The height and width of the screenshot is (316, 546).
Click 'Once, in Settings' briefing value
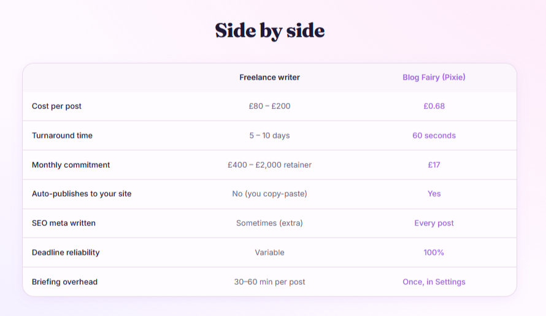(434, 282)
